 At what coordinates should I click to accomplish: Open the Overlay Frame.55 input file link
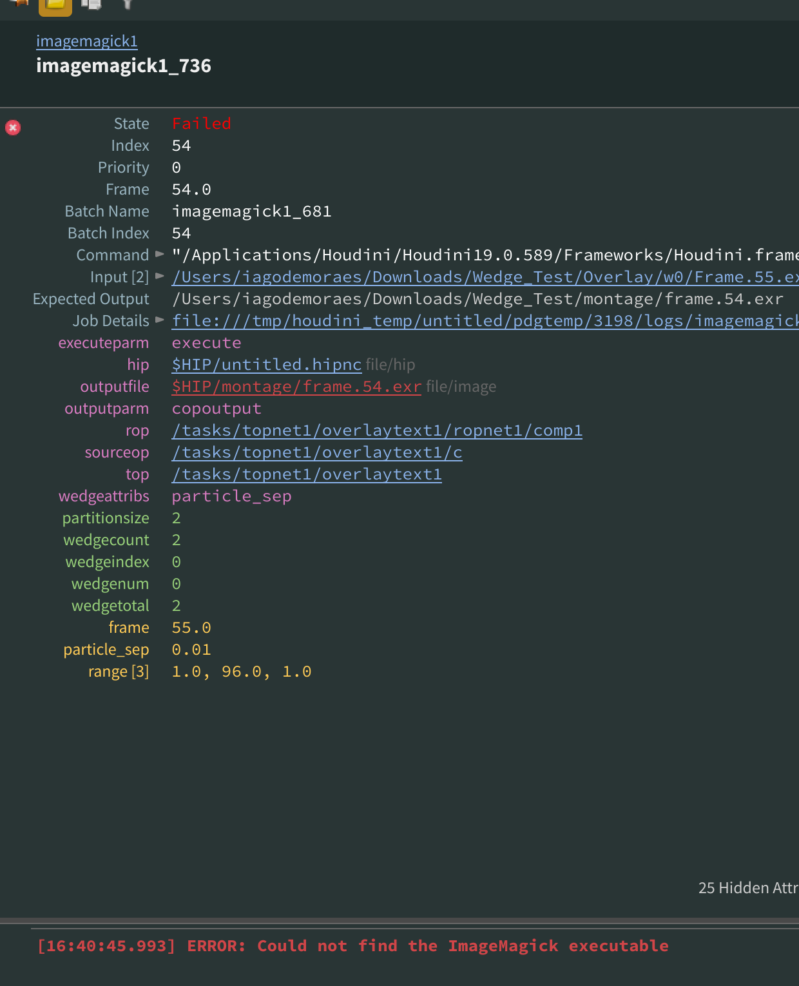[x=485, y=277]
